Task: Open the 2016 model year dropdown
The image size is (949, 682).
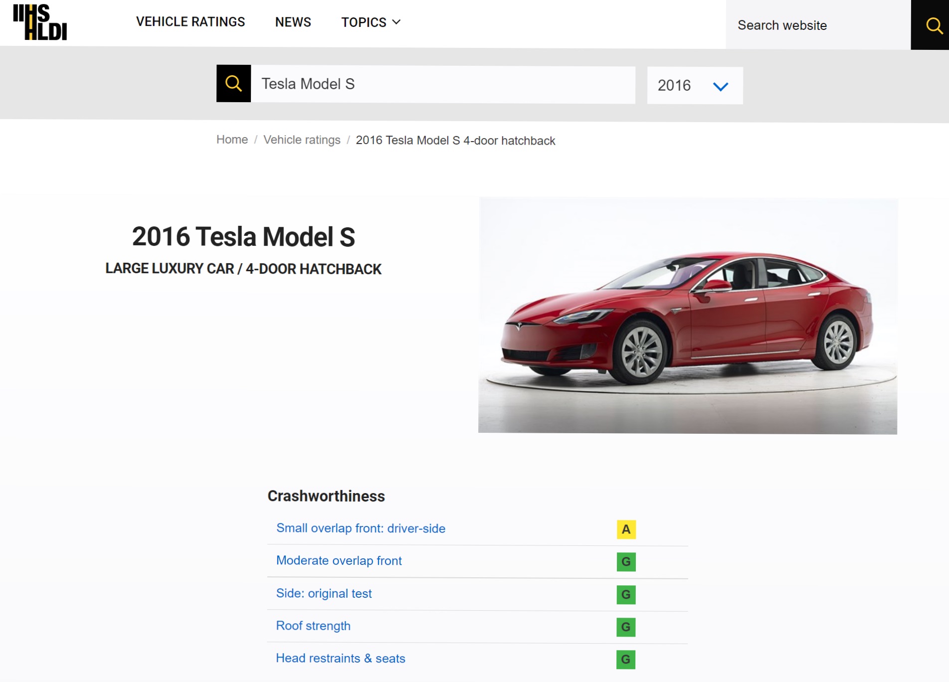Action: click(695, 85)
